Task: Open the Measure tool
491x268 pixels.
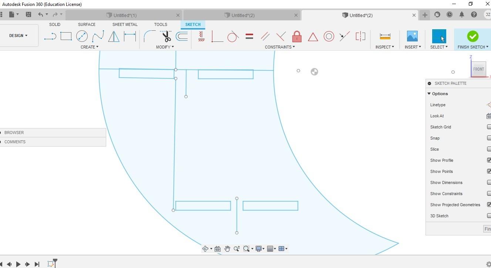Action: pyautogui.click(x=385, y=36)
